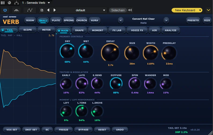The height and width of the screenshot is (135, 213).
Task: Click the round dial icon in title bar
Action: pyautogui.click(x=9, y=3)
